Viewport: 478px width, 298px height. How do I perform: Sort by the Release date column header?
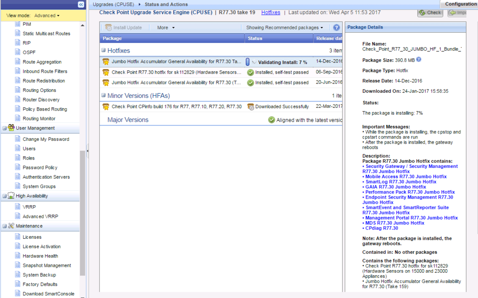(x=328, y=38)
